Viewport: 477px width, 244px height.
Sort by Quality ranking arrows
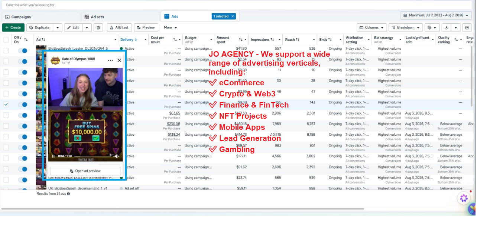(x=456, y=40)
